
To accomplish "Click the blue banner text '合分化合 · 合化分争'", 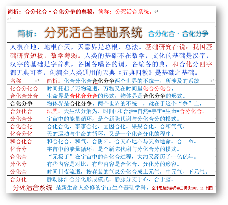I will tap(178, 34).
